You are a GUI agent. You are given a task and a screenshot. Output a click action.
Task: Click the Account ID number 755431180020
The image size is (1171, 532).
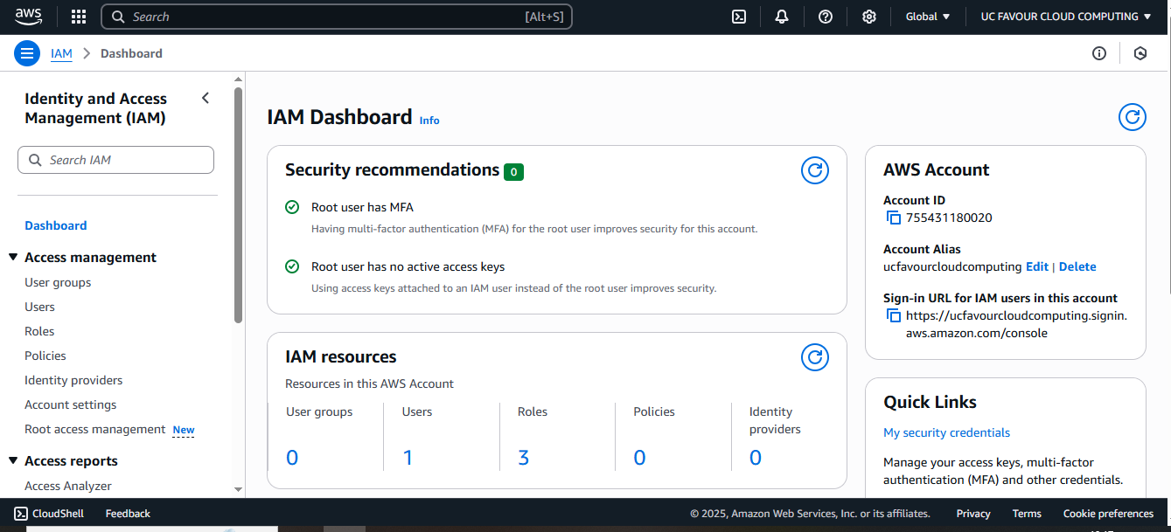coord(949,218)
